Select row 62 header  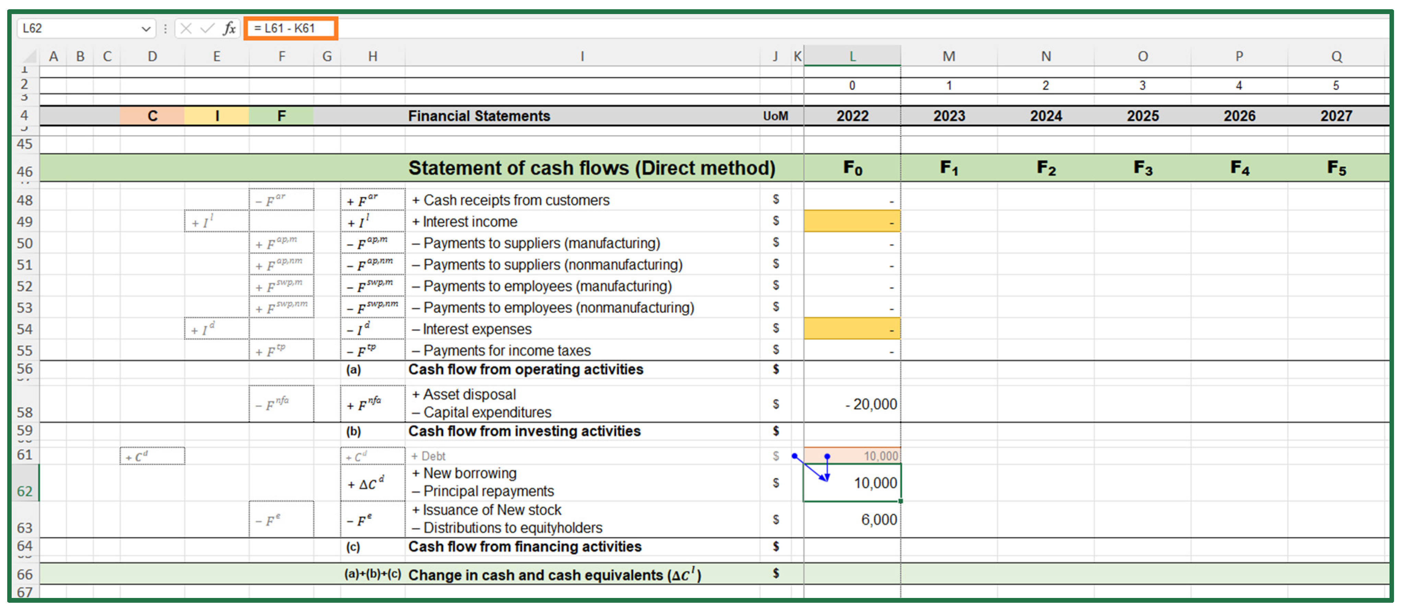(x=25, y=483)
